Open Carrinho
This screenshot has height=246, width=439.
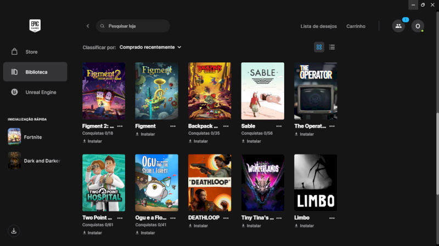(356, 26)
